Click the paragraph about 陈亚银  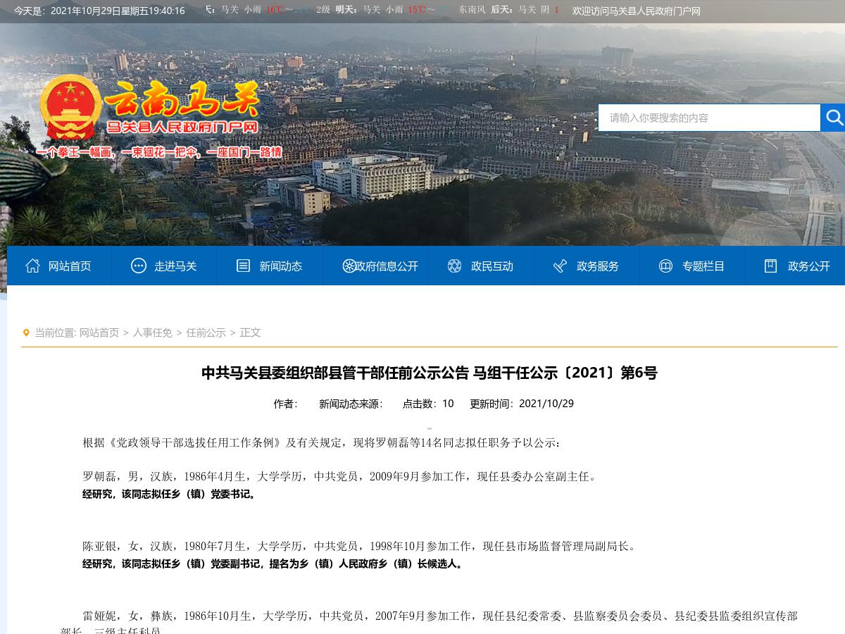pyautogui.click(x=361, y=546)
